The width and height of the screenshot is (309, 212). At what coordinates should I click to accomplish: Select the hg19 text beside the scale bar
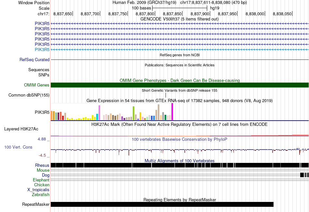[215, 8]
